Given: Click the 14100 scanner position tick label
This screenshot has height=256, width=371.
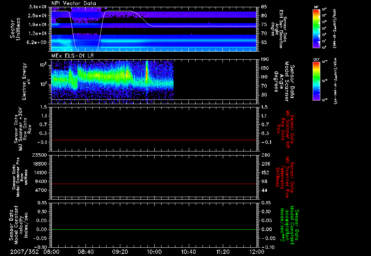Looking at the screenshot, I should (x=39, y=172).
